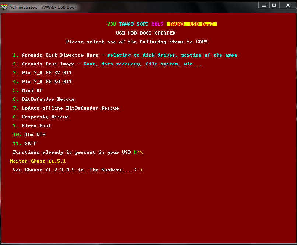Click the console window icon in title bar

click(x=4, y=7)
